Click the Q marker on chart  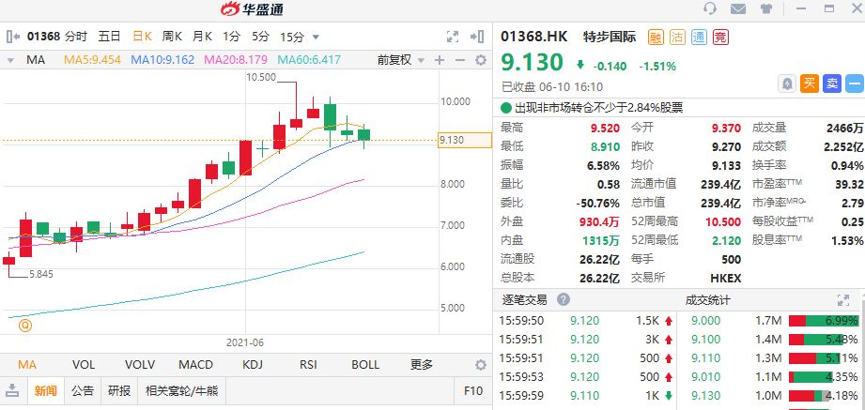tap(25, 326)
